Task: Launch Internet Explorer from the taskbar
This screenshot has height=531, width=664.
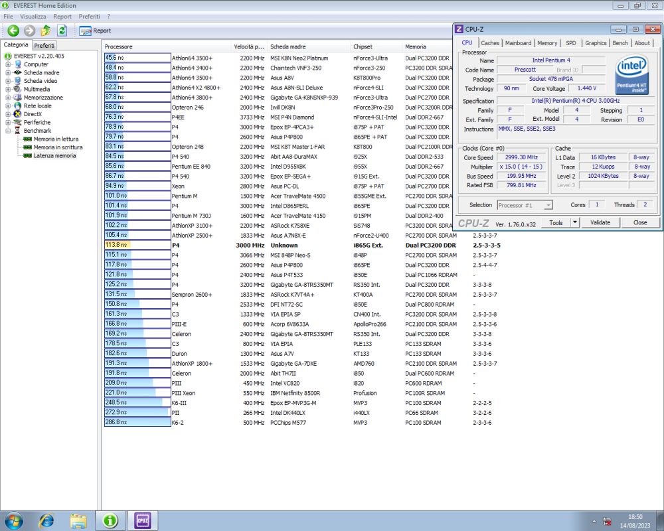Action: coord(46,521)
